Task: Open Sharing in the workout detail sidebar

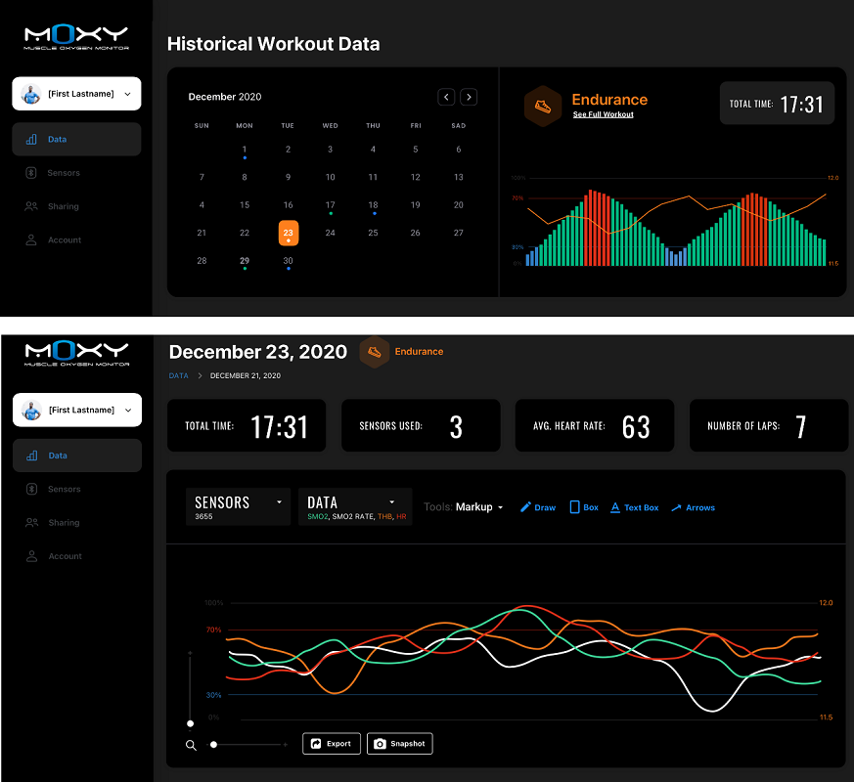Action: coord(64,523)
